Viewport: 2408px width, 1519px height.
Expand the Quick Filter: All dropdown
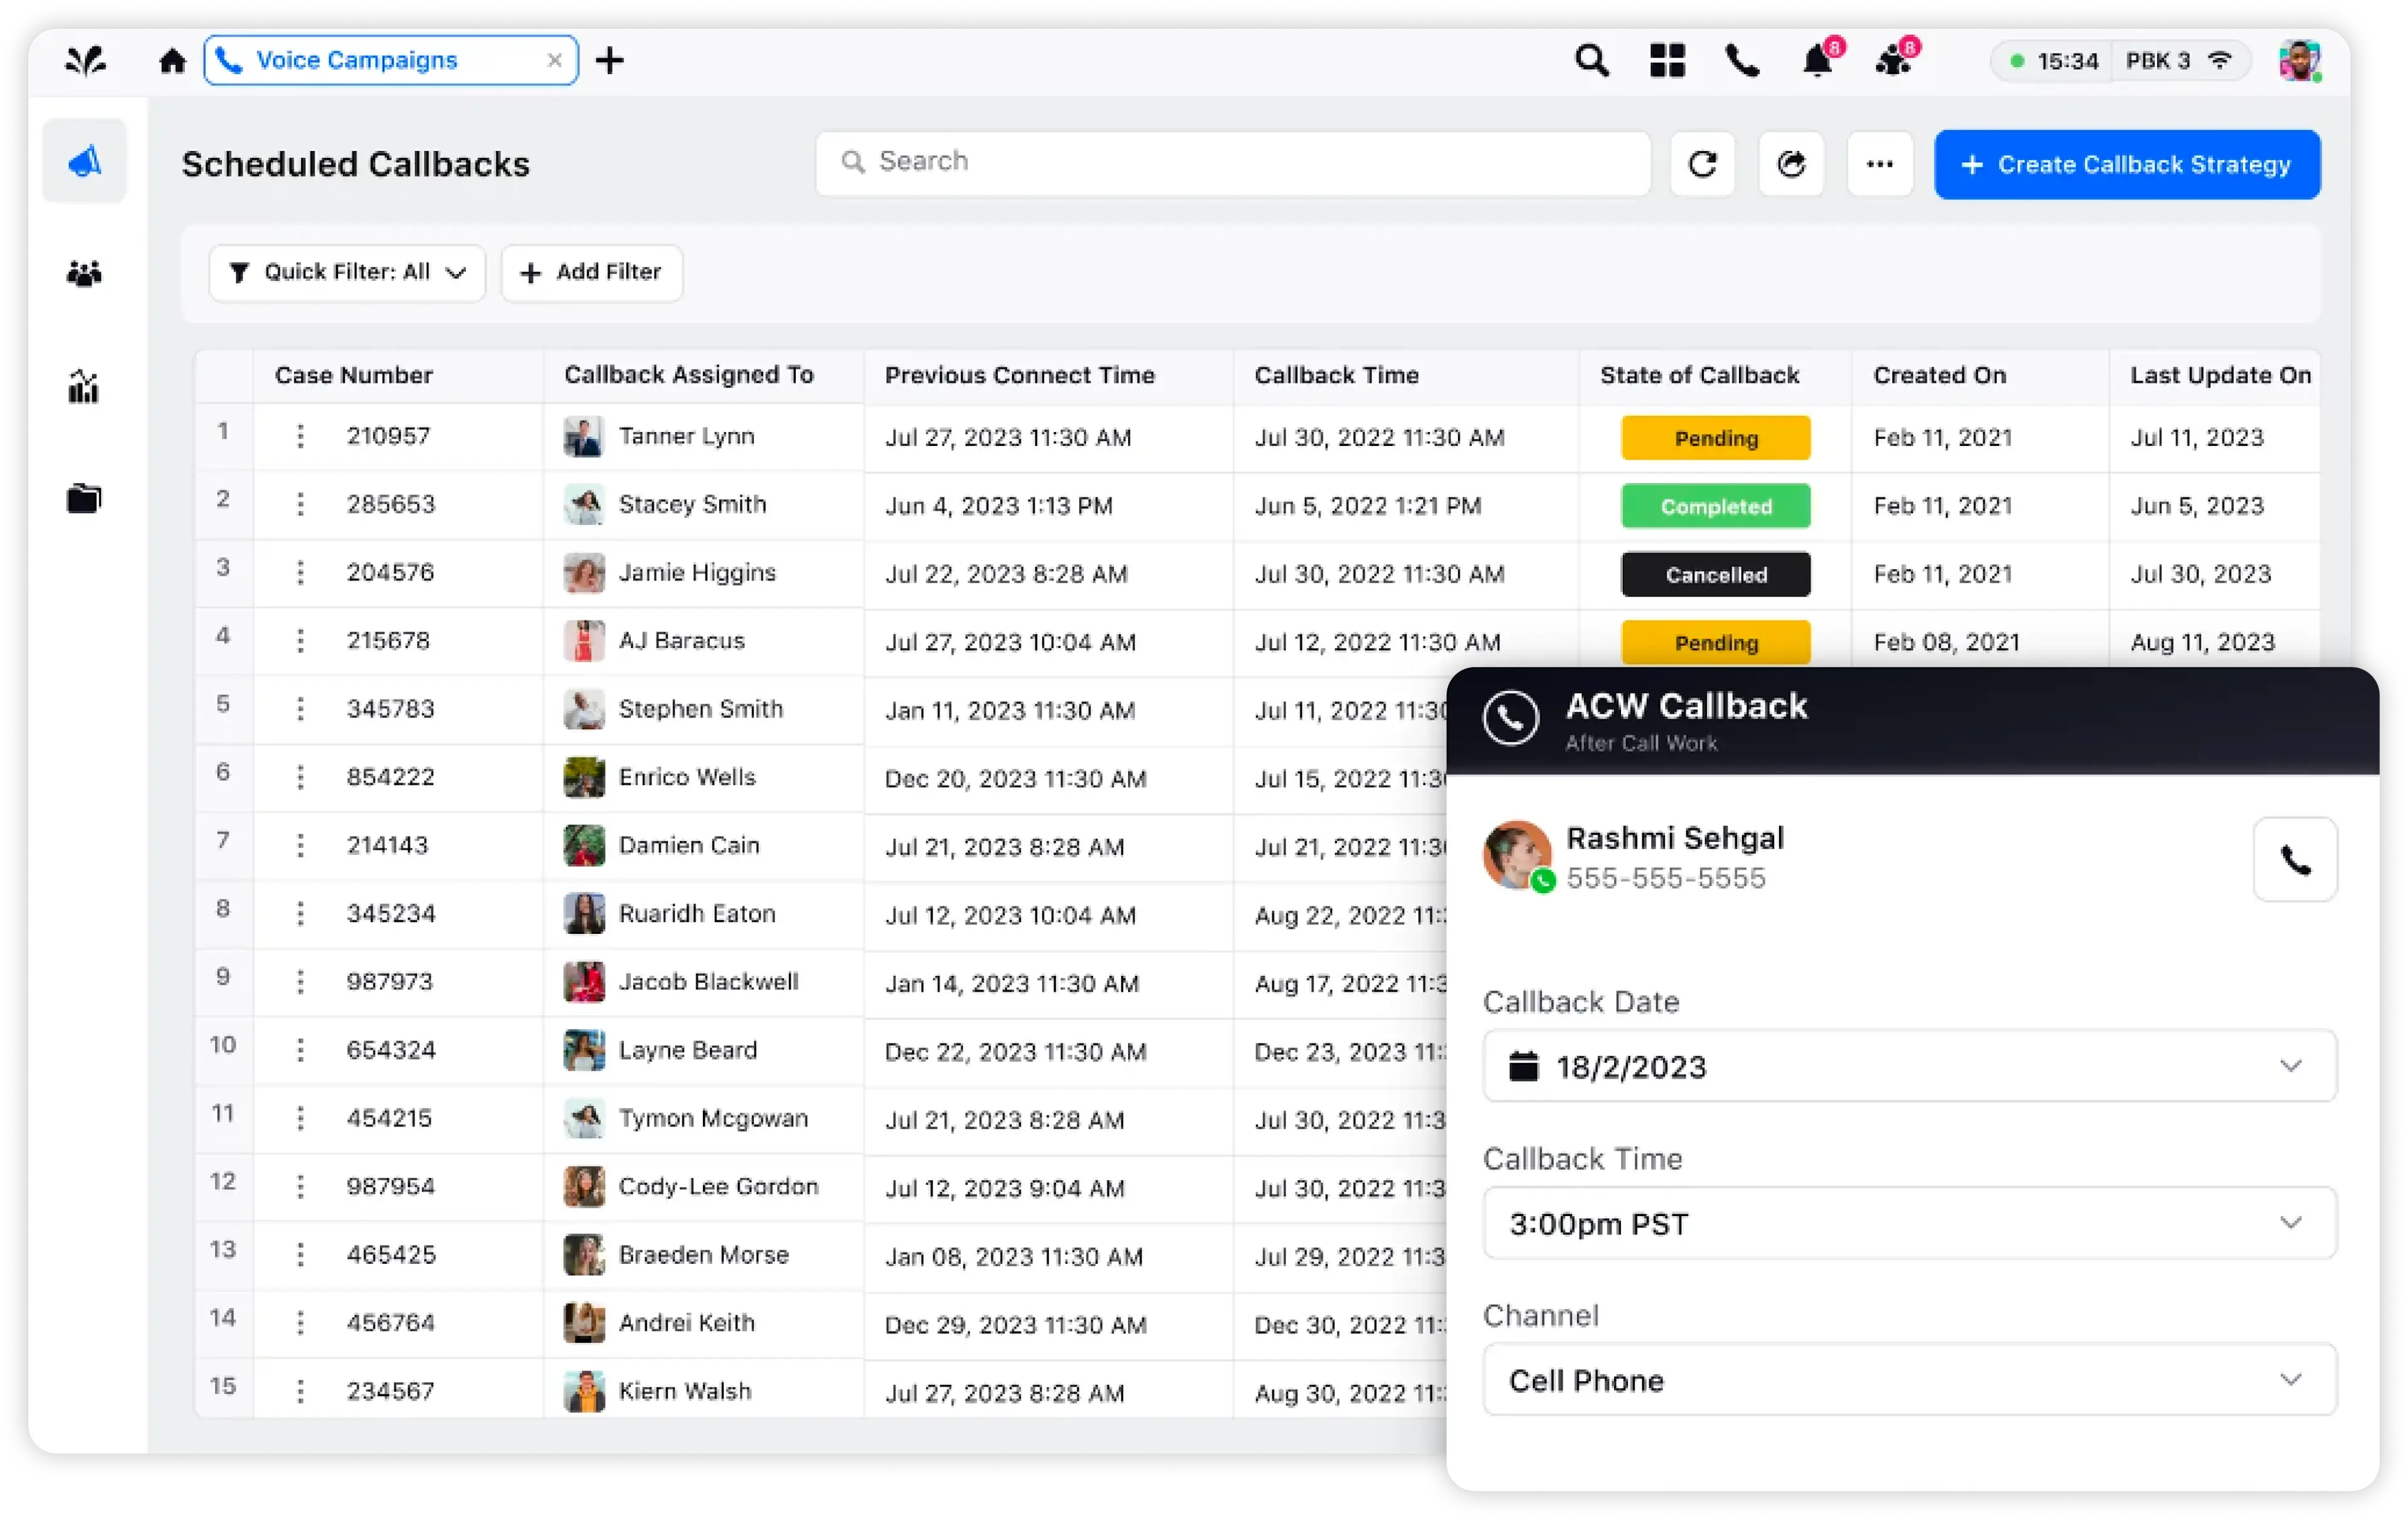pos(347,272)
